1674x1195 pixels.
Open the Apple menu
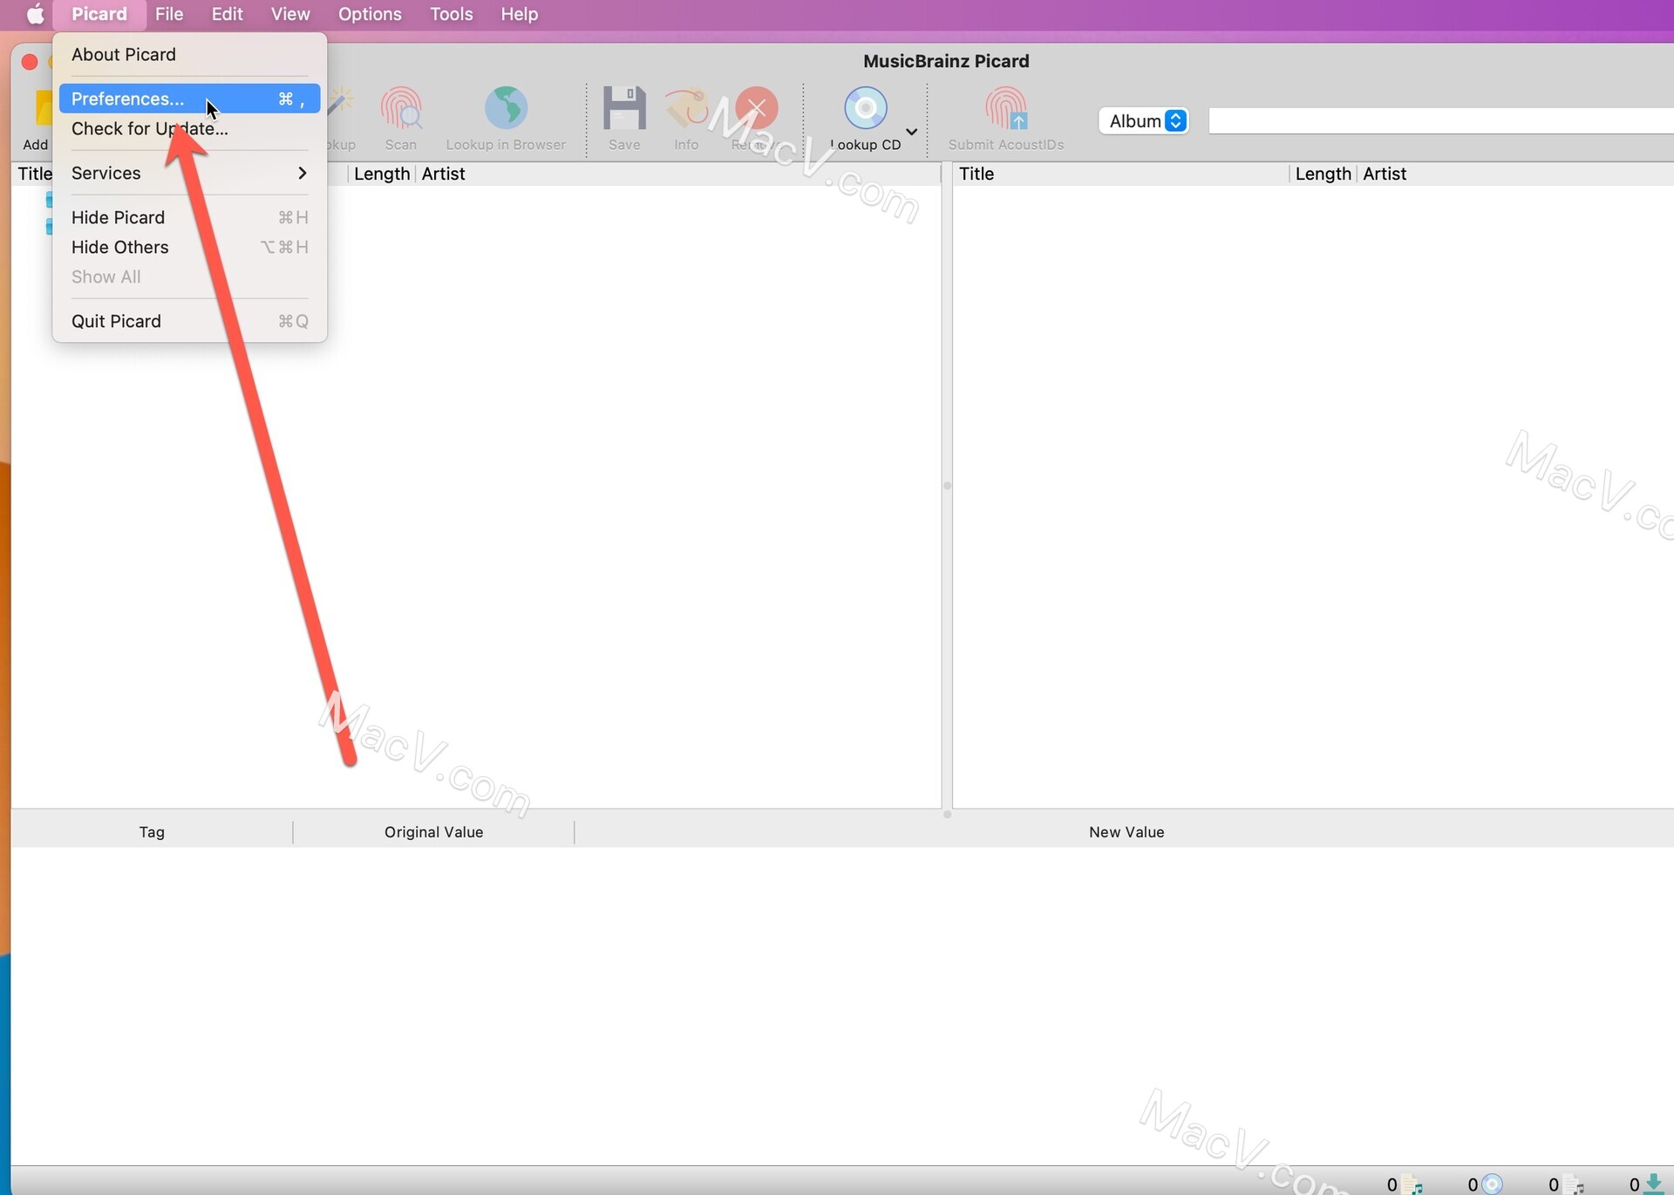coord(35,14)
